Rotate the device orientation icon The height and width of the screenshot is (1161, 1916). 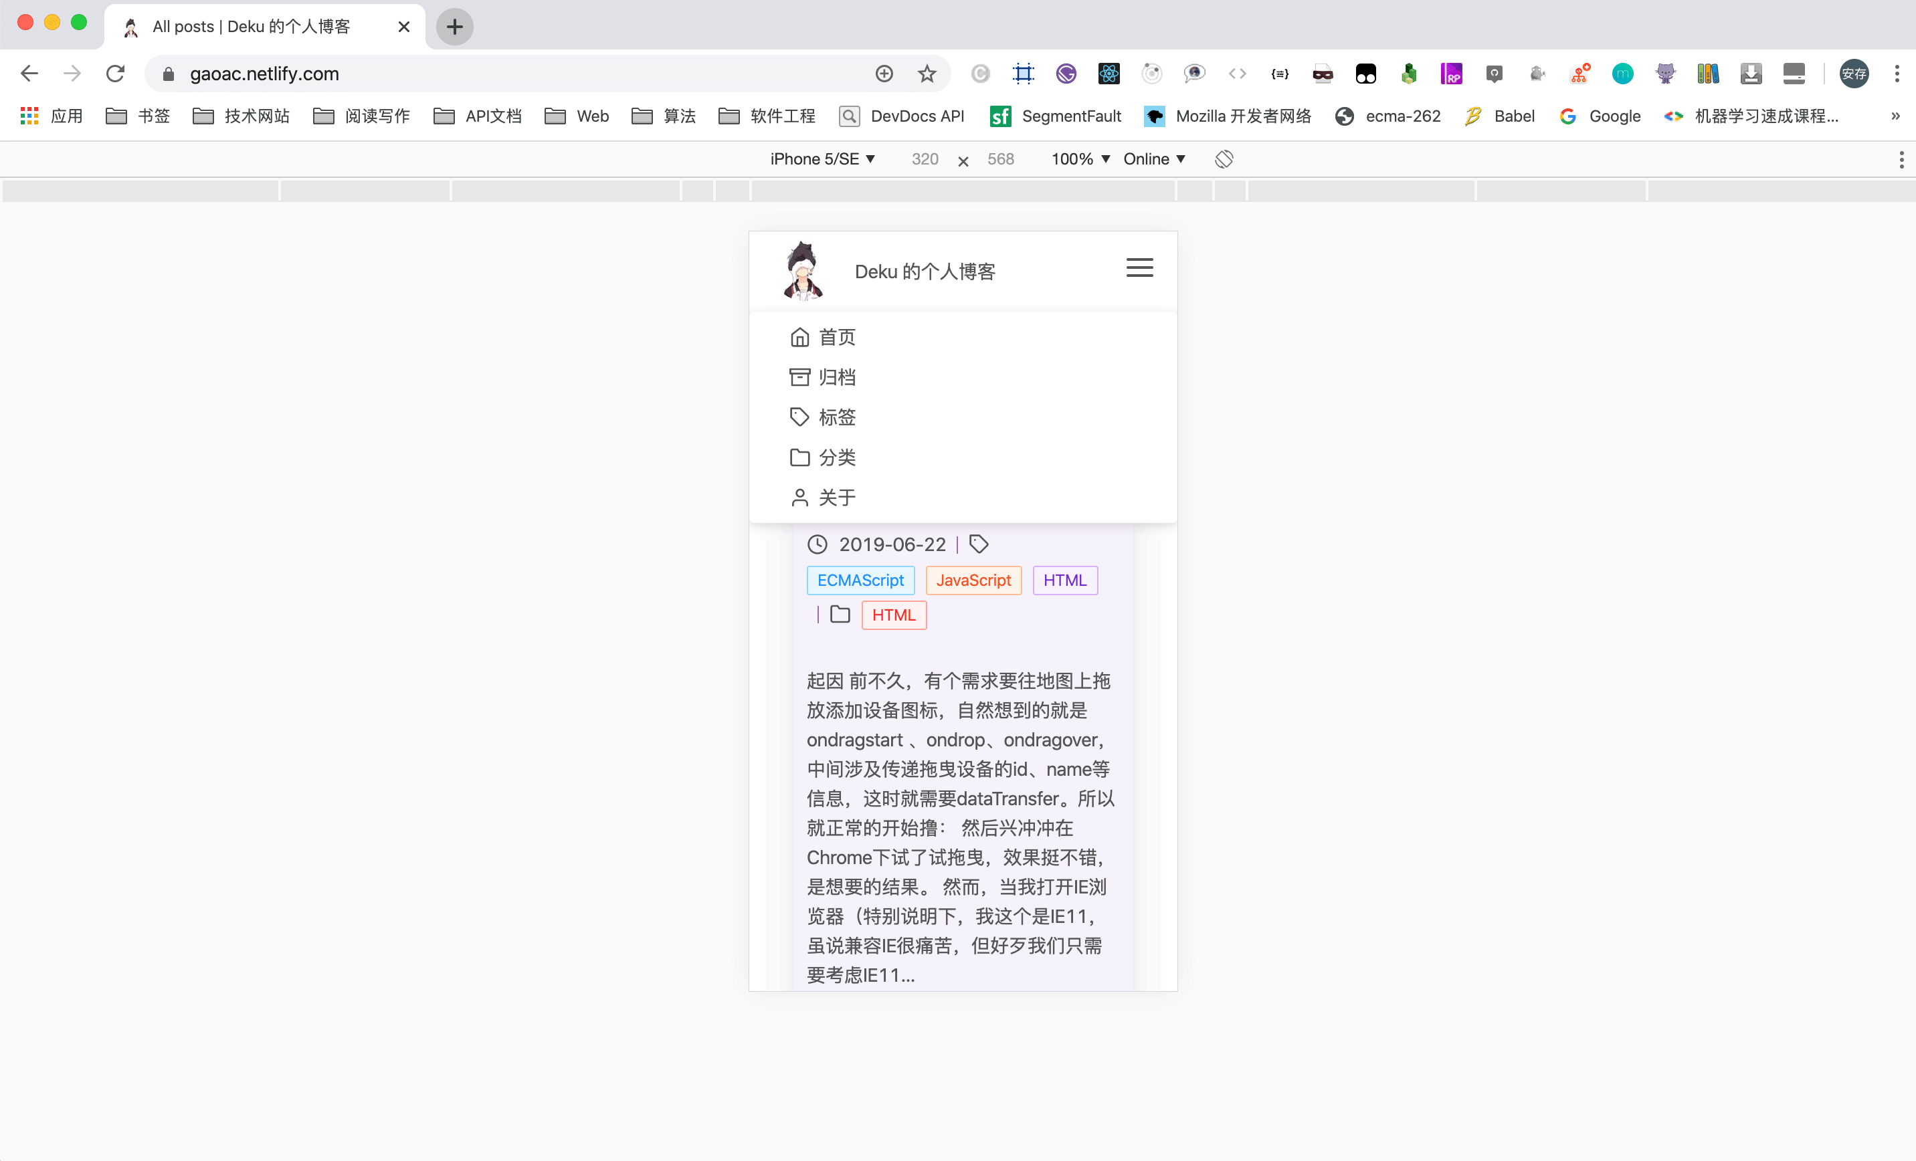pyautogui.click(x=1223, y=159)
